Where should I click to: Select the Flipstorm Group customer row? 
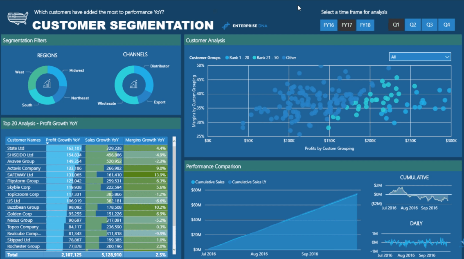86,181
